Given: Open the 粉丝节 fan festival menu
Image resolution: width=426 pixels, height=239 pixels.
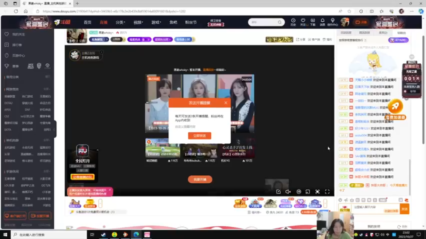Looking at the screenshot, I should click(191, 22).
